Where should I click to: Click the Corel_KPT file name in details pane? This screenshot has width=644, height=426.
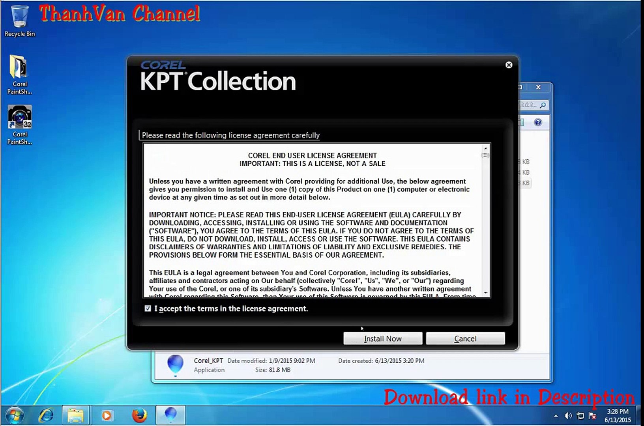(208, 361)
